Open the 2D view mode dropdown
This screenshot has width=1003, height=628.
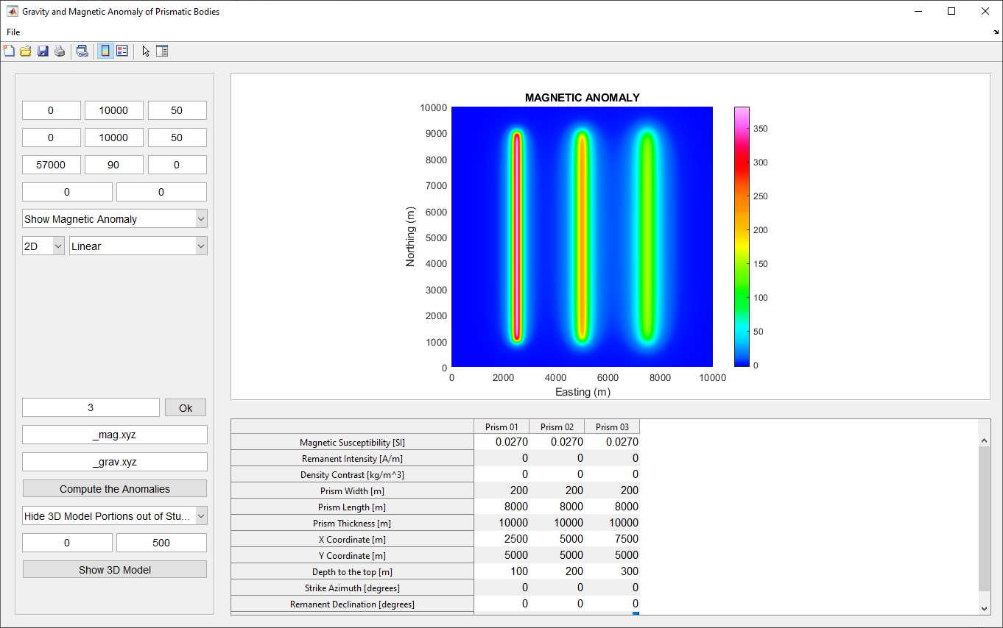(43, 246)
